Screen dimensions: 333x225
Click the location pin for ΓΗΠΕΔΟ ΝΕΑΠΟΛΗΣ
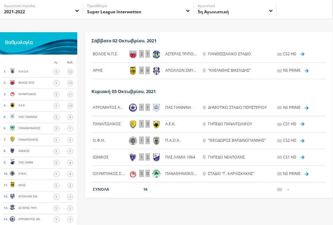pyautogui.click(x=204, y=157)
